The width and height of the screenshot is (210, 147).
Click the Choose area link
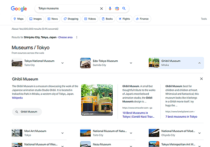tap(65, 37)
